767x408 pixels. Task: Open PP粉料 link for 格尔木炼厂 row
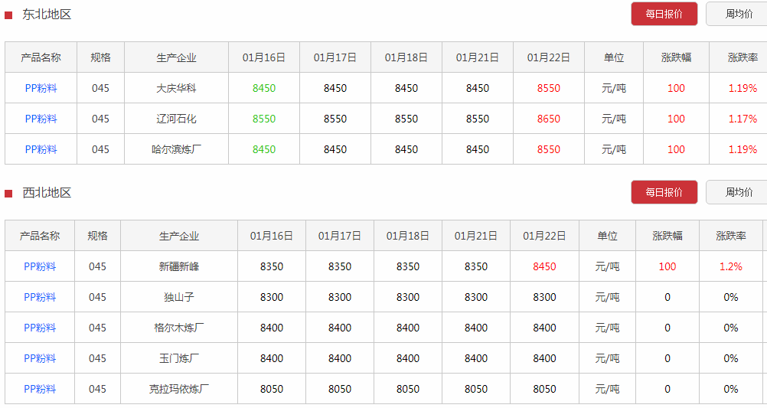[40, 328]
